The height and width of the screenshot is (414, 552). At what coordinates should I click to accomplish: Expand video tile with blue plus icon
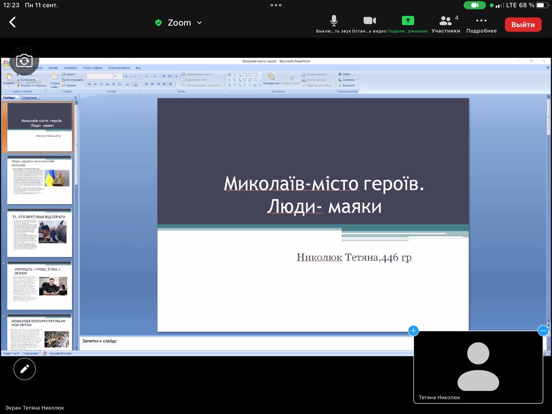(x=413, y=331)
